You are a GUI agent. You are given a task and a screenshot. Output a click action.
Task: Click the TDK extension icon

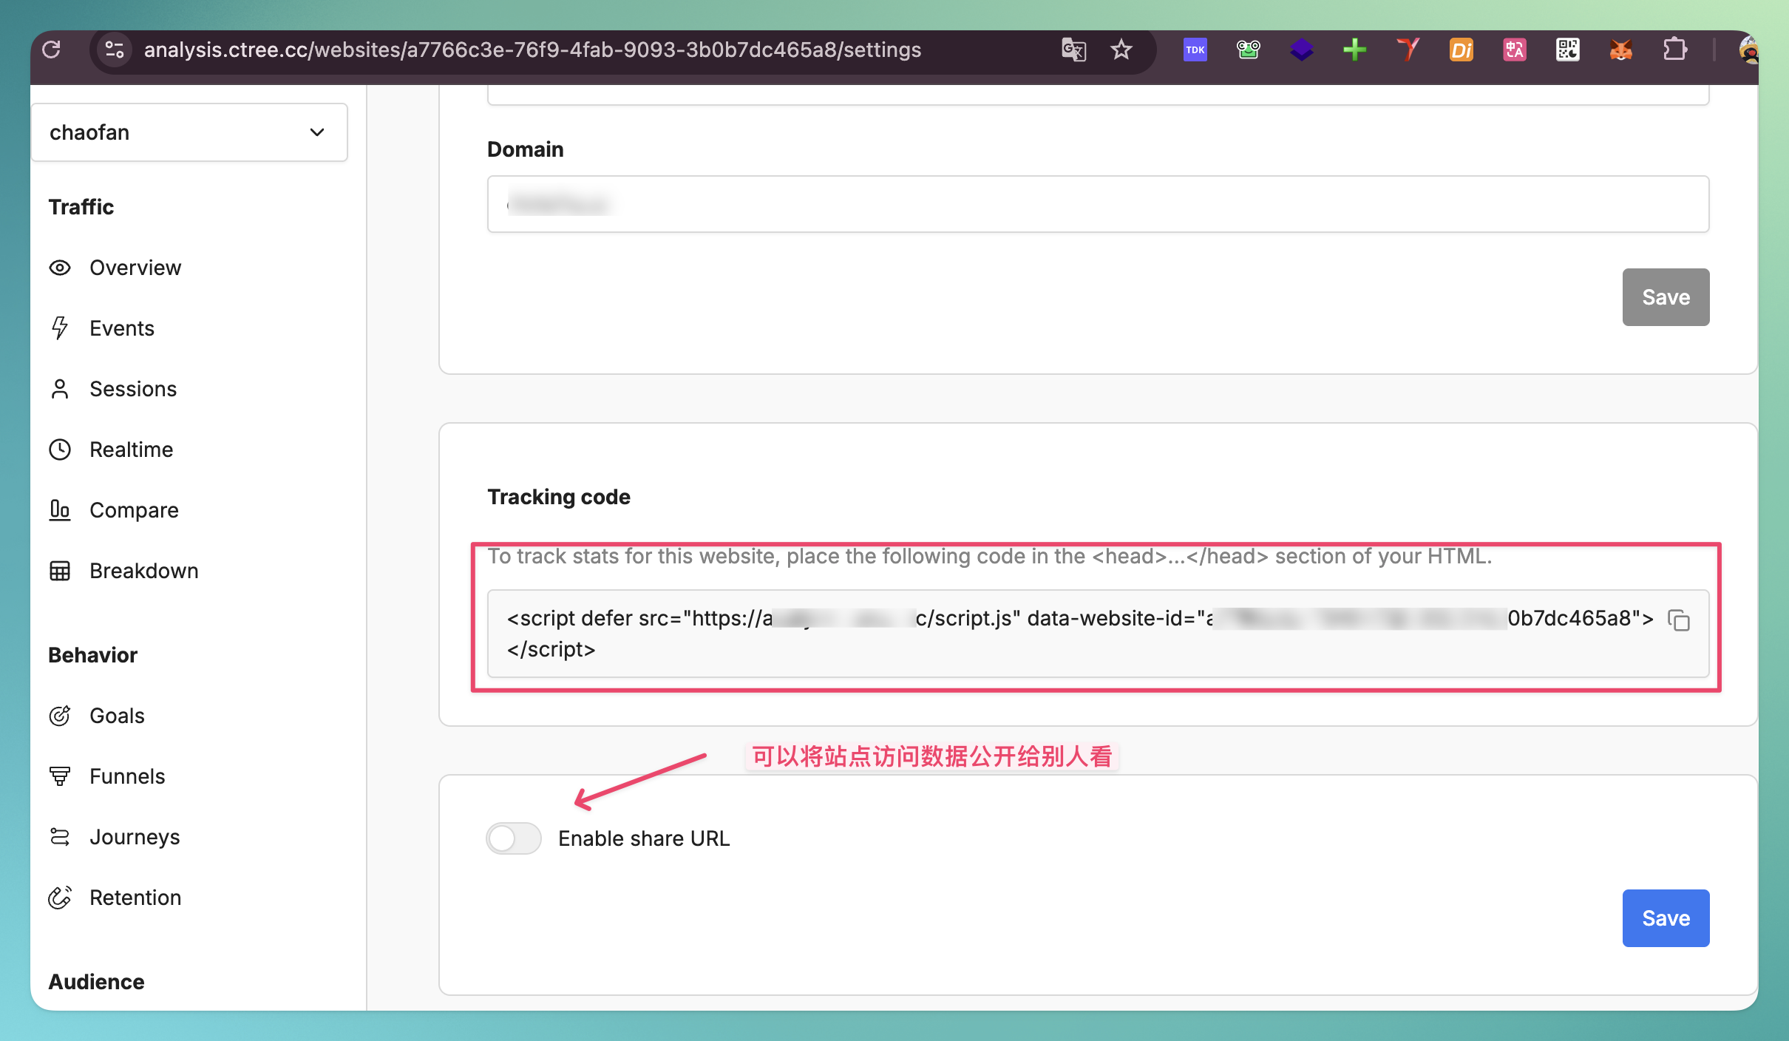pos(1195,50)
